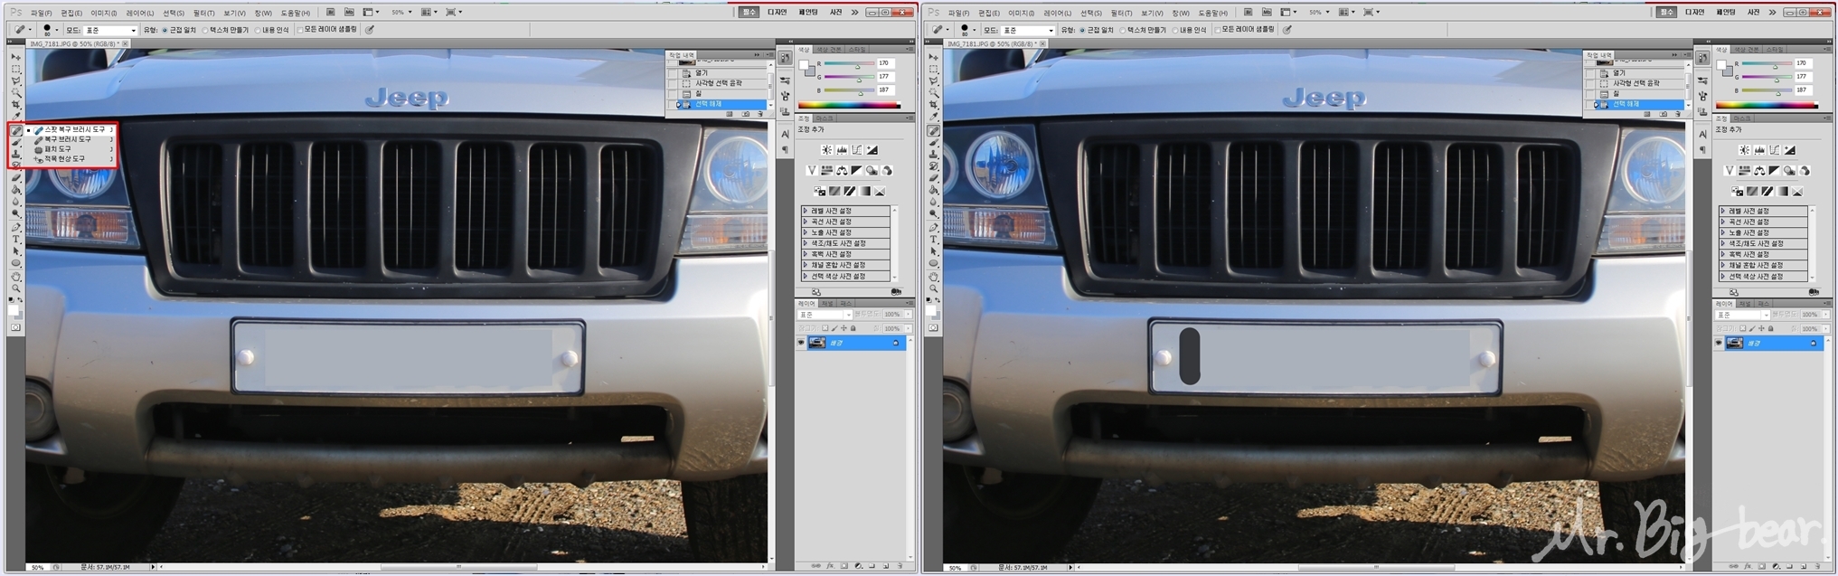This screenshot has width=1838, height=576.
Task: Click tablet pressure icon in left window options bar
Action: click(369, 30)
